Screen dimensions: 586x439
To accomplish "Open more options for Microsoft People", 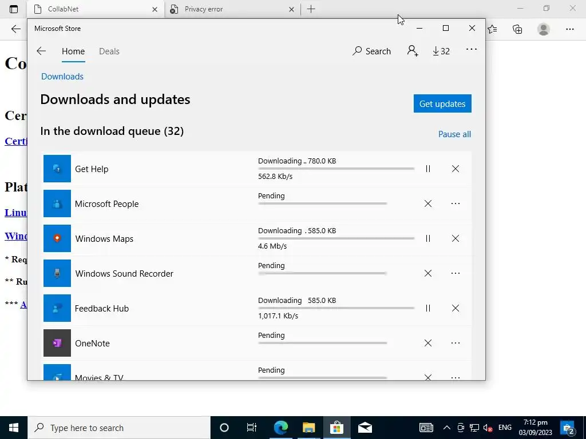I will click(x=455, y=203).
